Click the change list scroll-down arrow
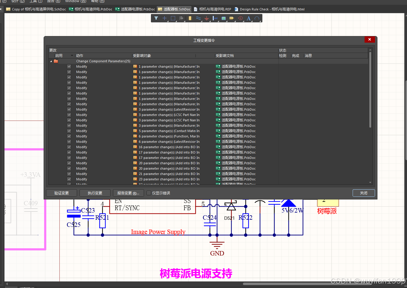The height and width of the screenshot is (288, 407). click(x=370, y=182)
